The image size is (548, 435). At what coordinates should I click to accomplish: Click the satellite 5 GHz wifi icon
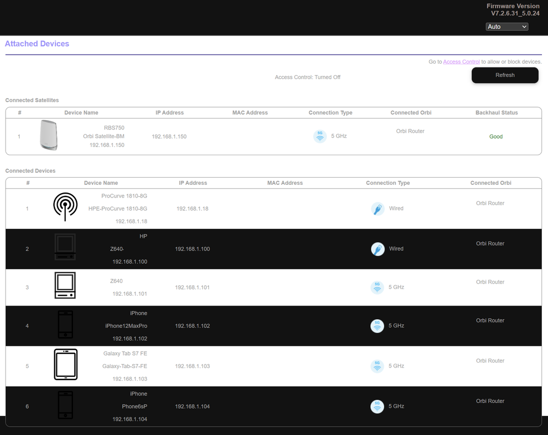(320, 136)
